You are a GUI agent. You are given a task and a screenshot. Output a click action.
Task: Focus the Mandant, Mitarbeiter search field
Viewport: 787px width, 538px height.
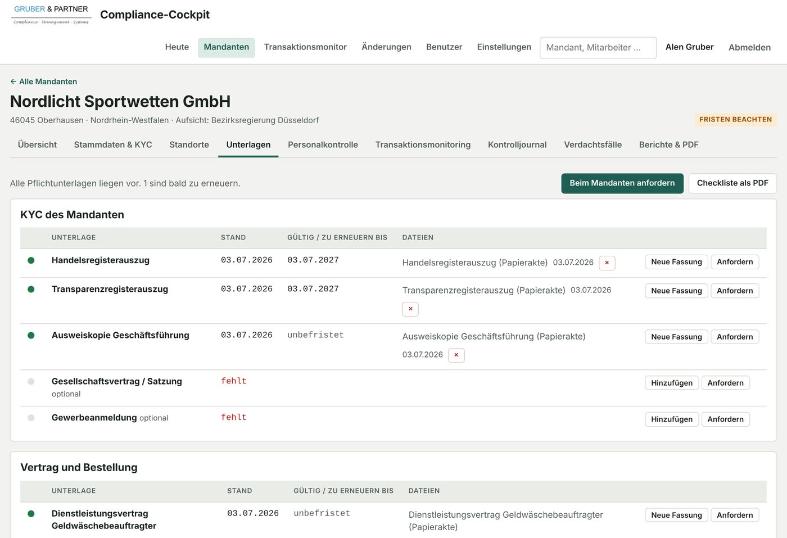point(598,48)
